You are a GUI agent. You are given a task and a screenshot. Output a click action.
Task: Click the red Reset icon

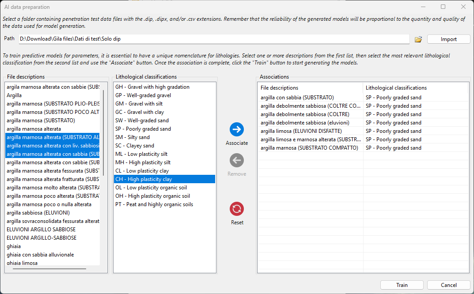pyautogui.click(x=237, y=209)
